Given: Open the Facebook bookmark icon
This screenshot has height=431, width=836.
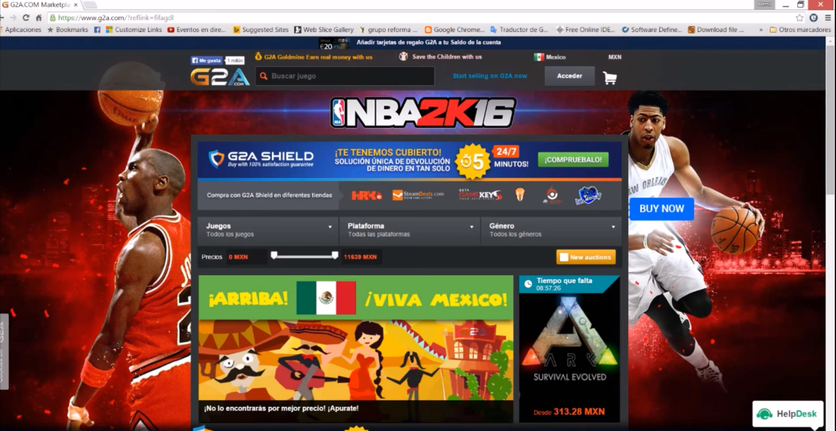Looking at the screenshot, I should coord(97,30).
